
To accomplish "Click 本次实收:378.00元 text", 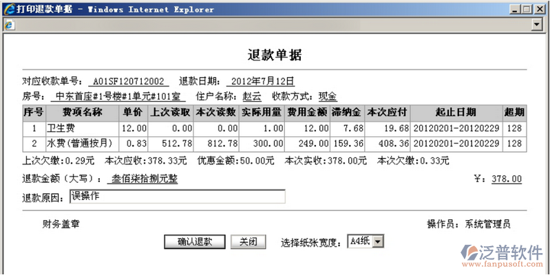I will coord(326,161).
